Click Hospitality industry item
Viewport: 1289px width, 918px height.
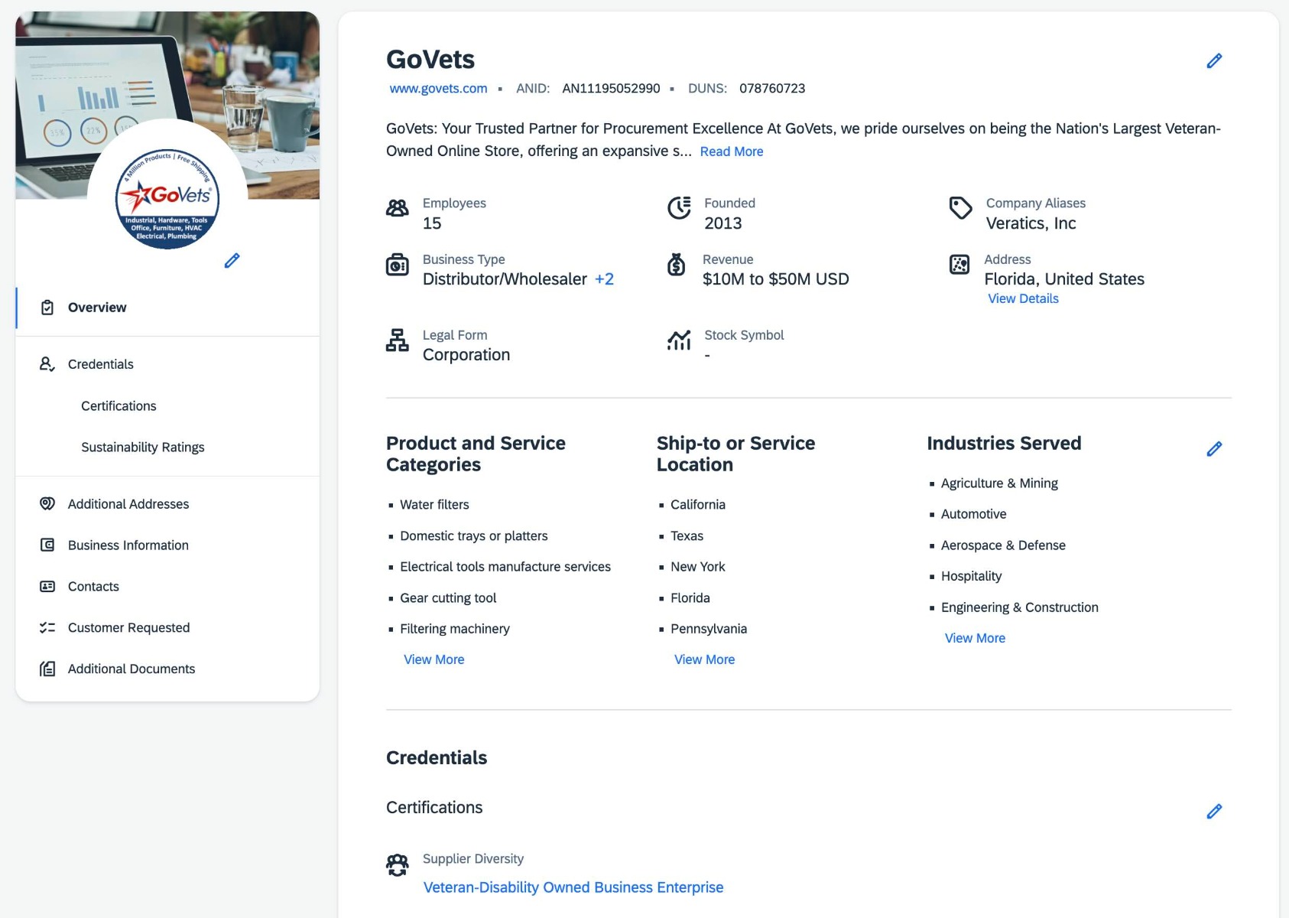[971, 576]
